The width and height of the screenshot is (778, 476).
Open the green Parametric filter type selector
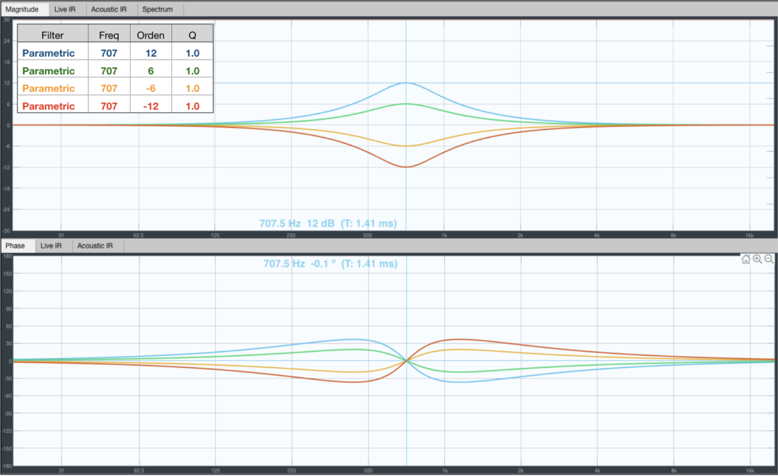48,70
